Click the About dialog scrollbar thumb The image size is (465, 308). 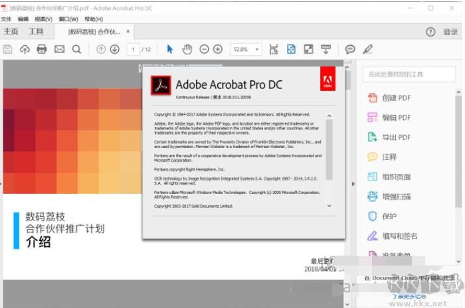tap(329, 150)
